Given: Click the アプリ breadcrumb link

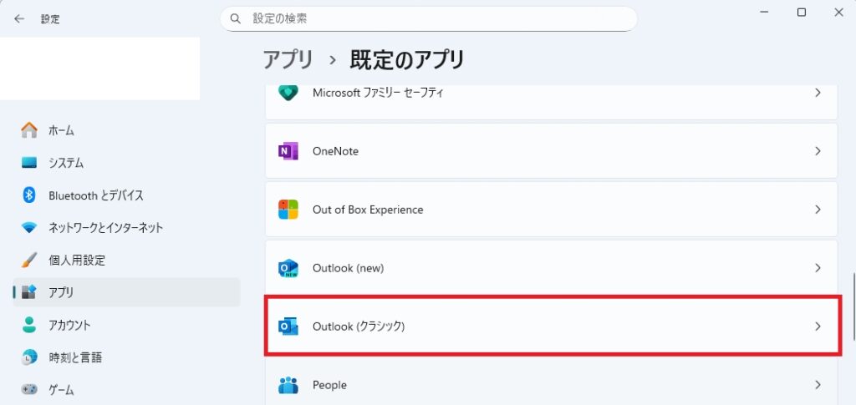Looking at the screenshot, I should click(288, 60).
